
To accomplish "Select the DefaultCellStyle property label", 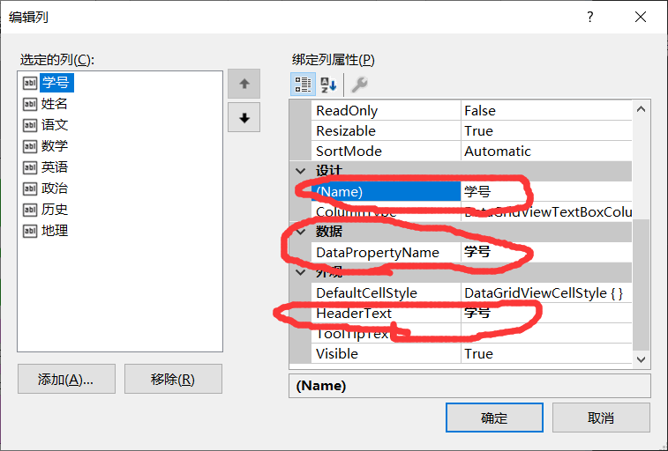I will [386, 292].
